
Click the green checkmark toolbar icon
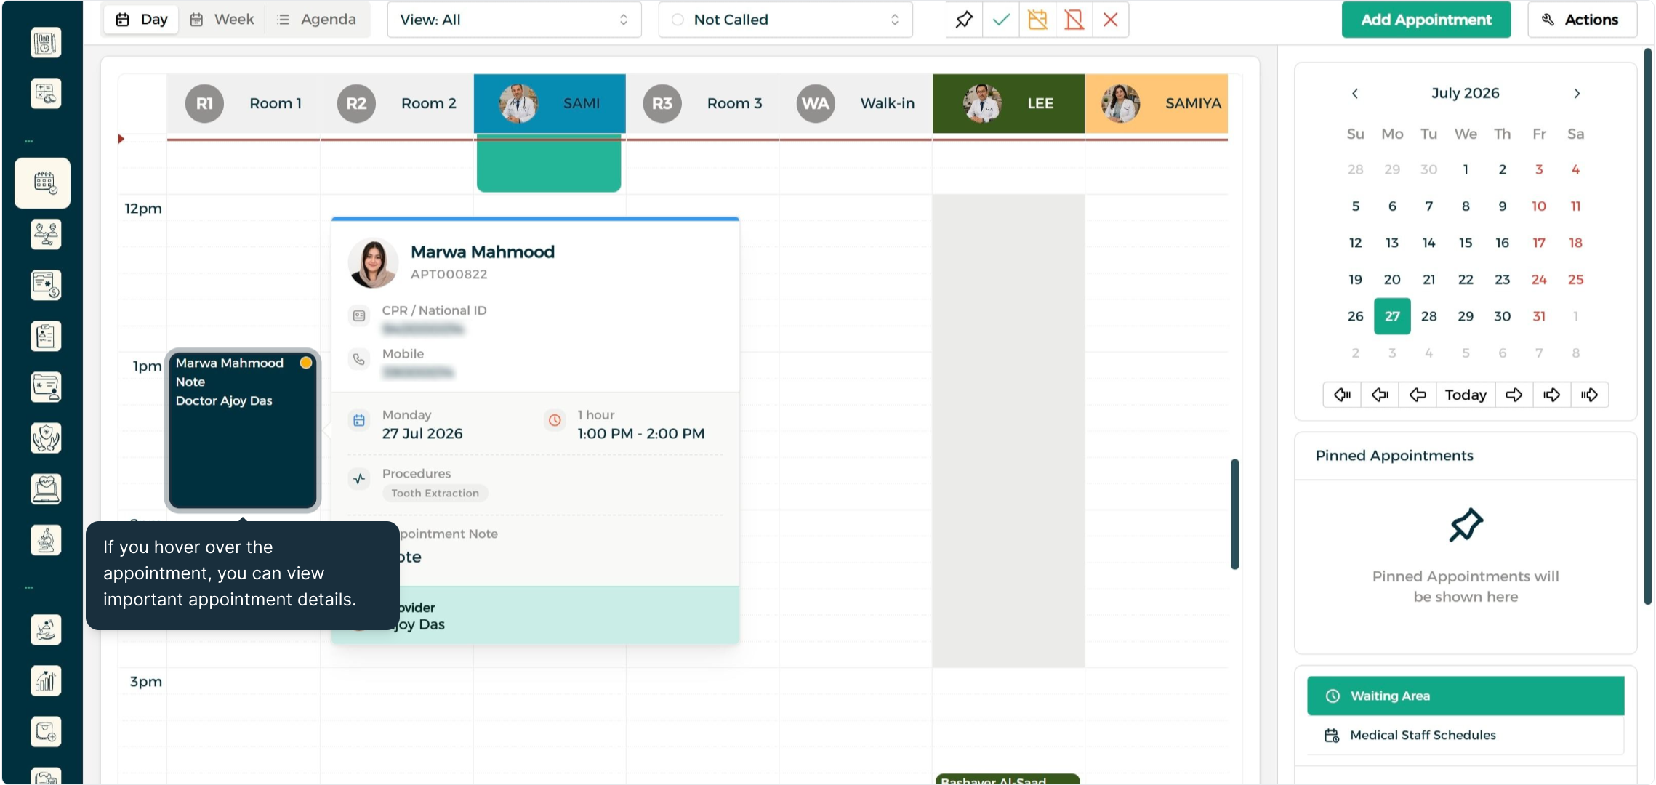(1001, 20)
